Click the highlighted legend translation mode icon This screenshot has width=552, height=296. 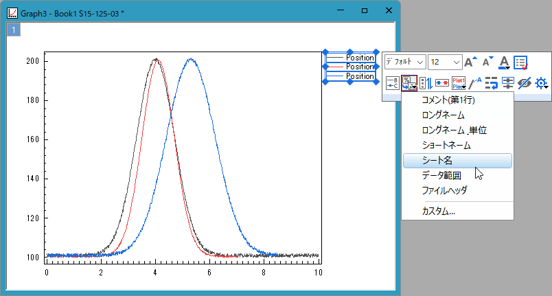click(x=409, y=83)
